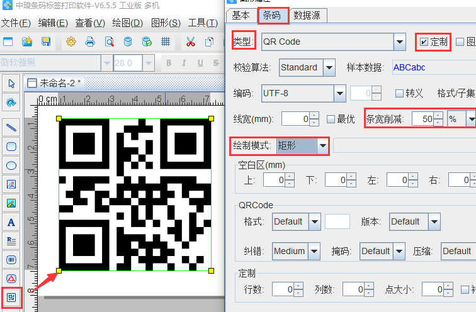This screenshot has height=312, width=476.
Task: Toggle the 定制 checkbox
Action: click(424, 42)
